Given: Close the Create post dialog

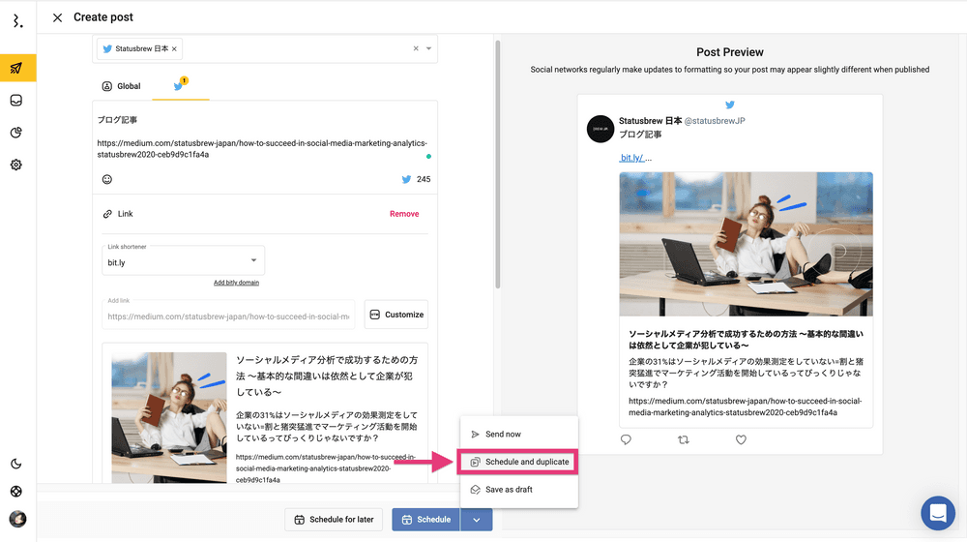Looking at the screenshot, I should coord(57,17).
